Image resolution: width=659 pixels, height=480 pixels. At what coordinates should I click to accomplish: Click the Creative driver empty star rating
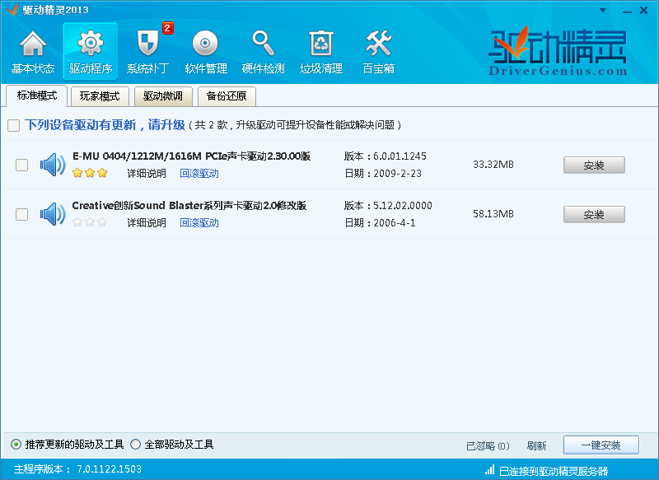pyautogui.click(x=90, y=222)
